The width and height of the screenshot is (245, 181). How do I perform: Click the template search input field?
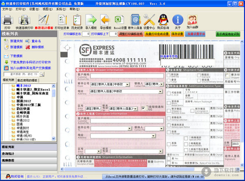point(22,74)
